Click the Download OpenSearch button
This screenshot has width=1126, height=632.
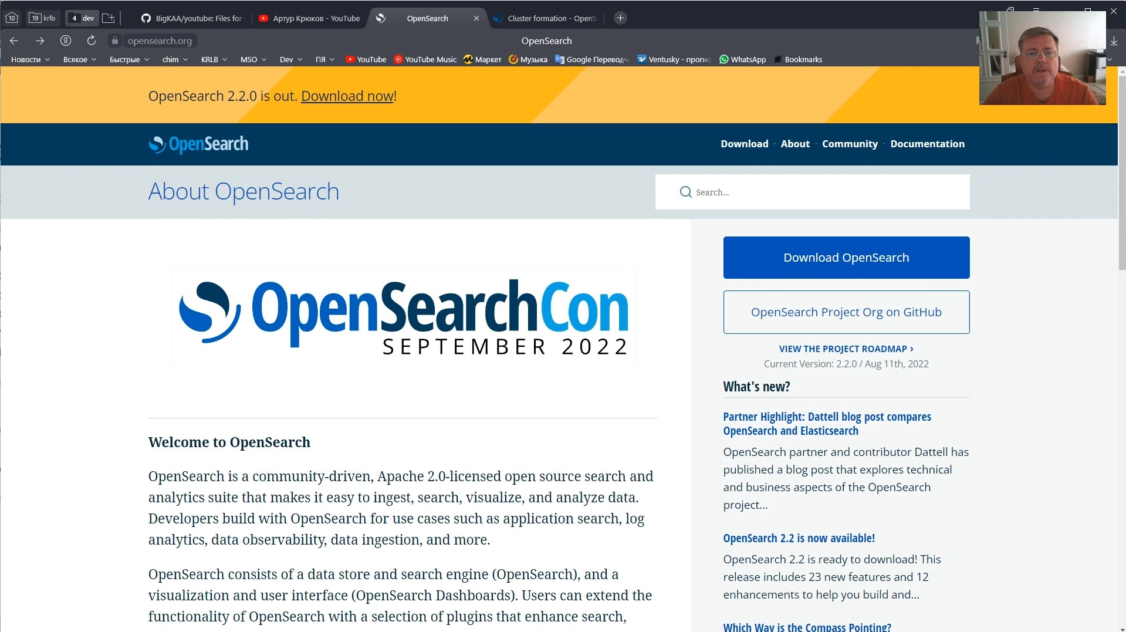[x=846, y=258]
